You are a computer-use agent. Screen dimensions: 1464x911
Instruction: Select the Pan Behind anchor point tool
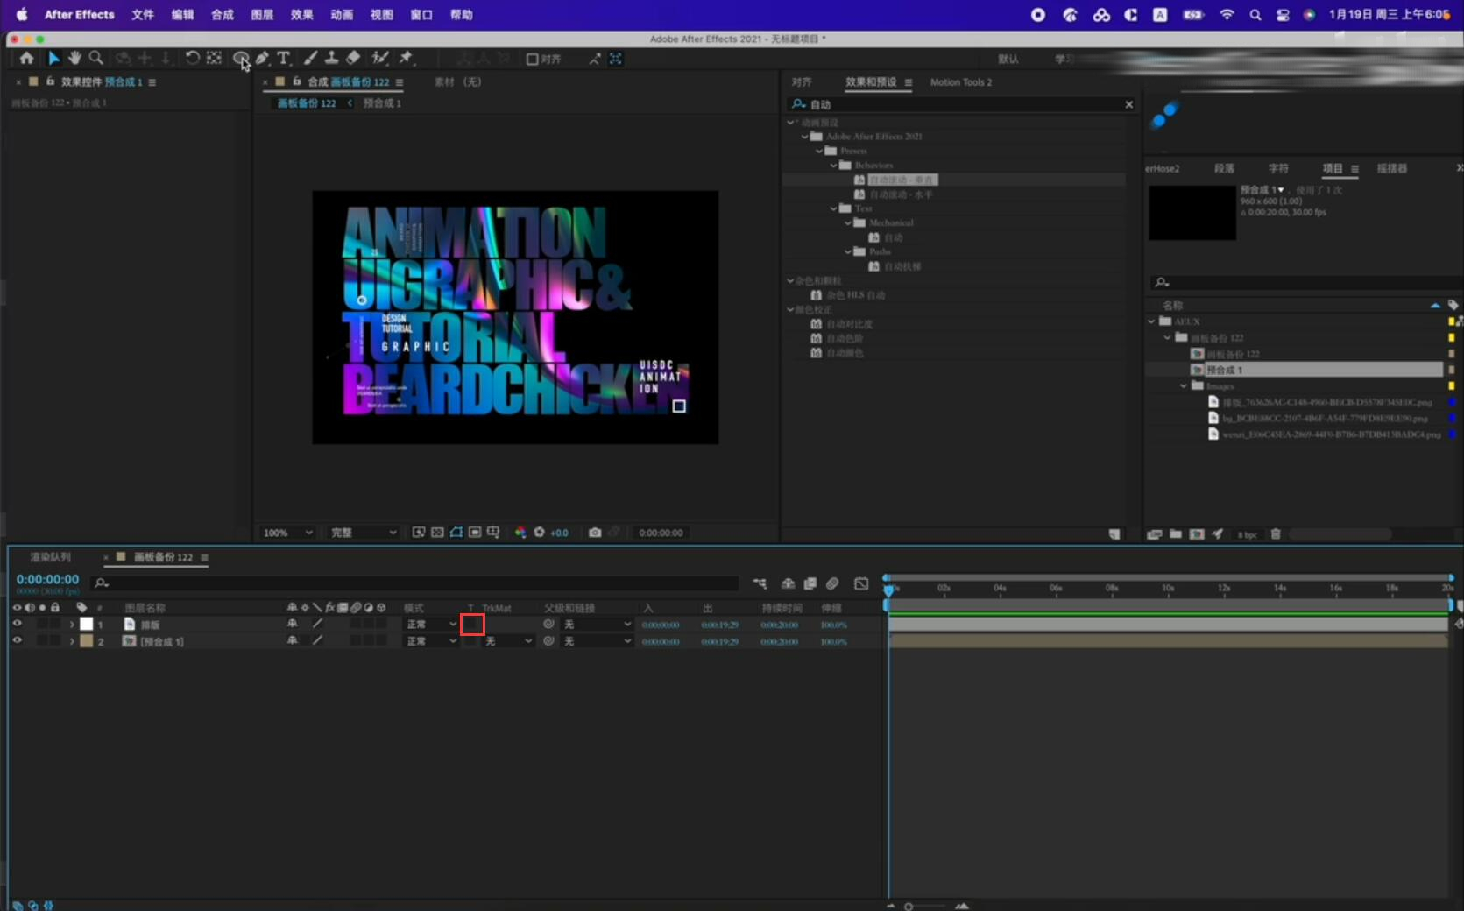tap(214, 58)
